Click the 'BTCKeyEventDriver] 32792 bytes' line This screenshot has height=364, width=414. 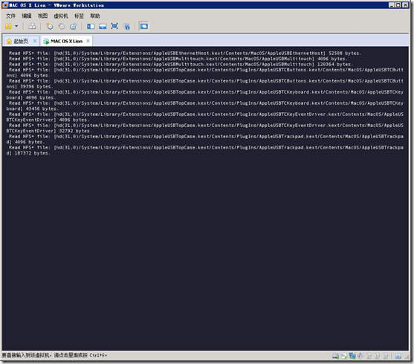pyautogui.click(x=49, y=131)
